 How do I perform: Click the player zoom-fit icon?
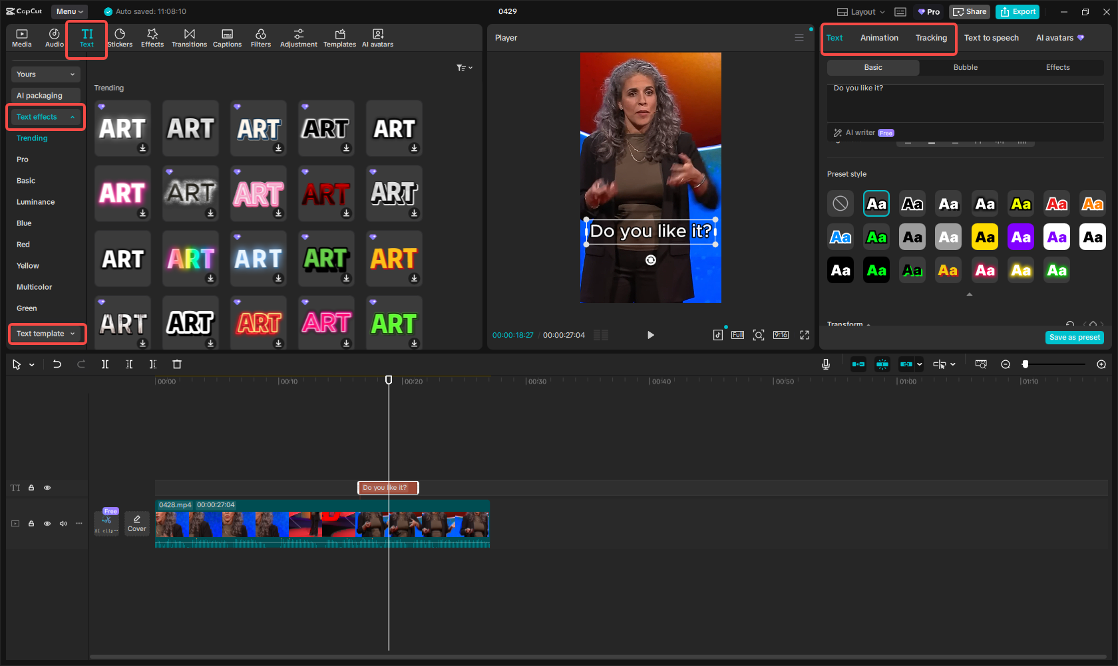(x=759, y=335)
